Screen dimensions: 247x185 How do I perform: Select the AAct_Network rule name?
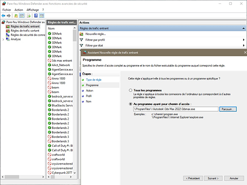coord(61,65)
